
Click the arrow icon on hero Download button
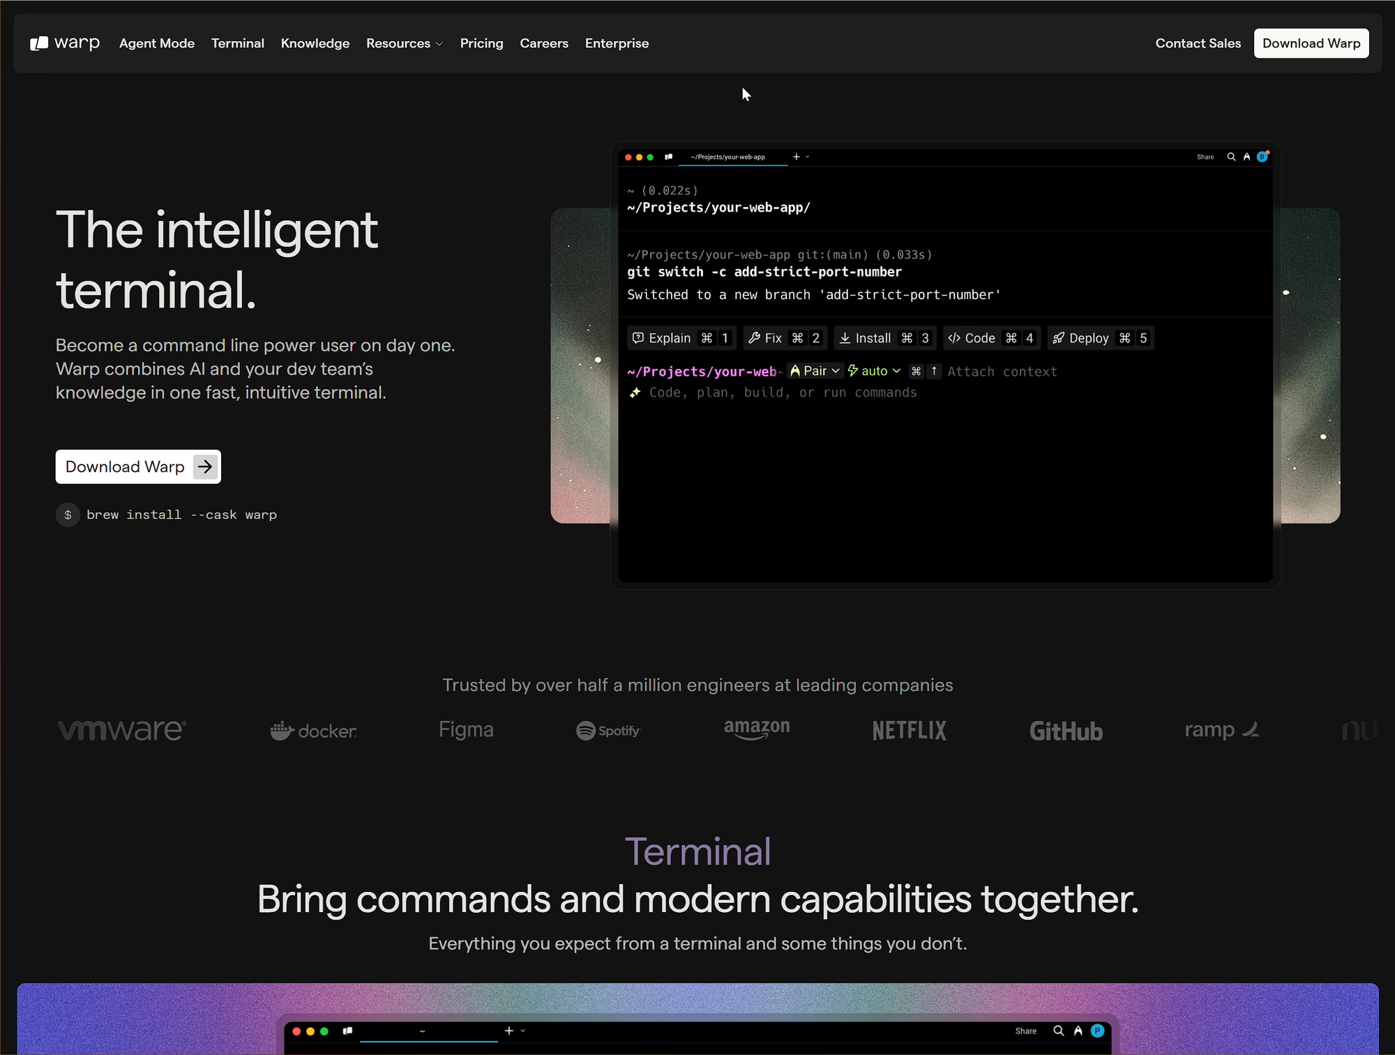point(205,466)
